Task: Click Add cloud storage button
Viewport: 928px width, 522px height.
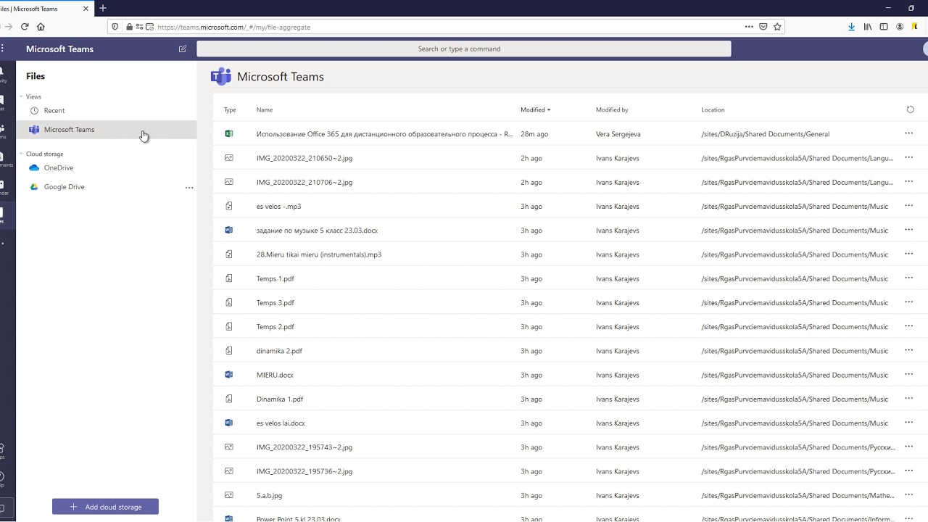Action: click(x=105, y=507)
